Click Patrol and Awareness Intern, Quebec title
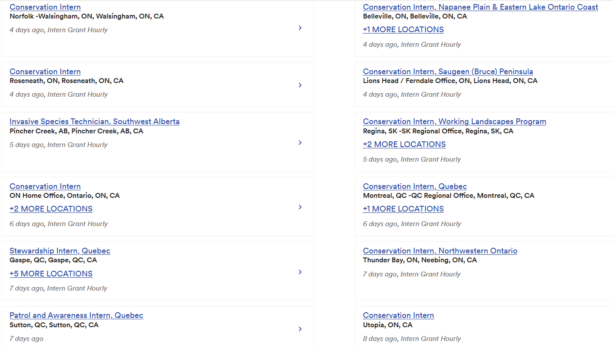 pyautogui.click(x=76, y=315)
